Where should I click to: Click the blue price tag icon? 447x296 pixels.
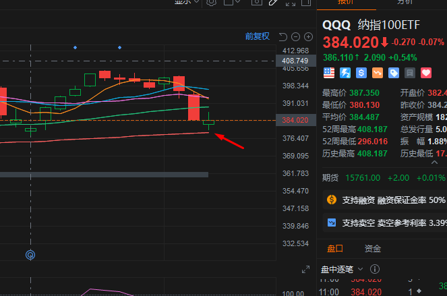coord(394,72)
